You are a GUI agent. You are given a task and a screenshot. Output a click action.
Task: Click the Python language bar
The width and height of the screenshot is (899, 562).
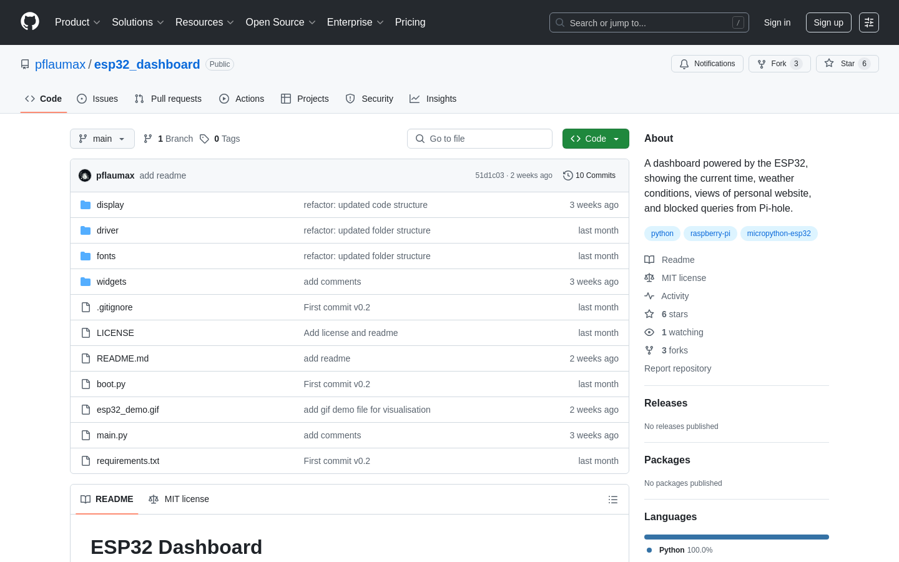(737, 537)
